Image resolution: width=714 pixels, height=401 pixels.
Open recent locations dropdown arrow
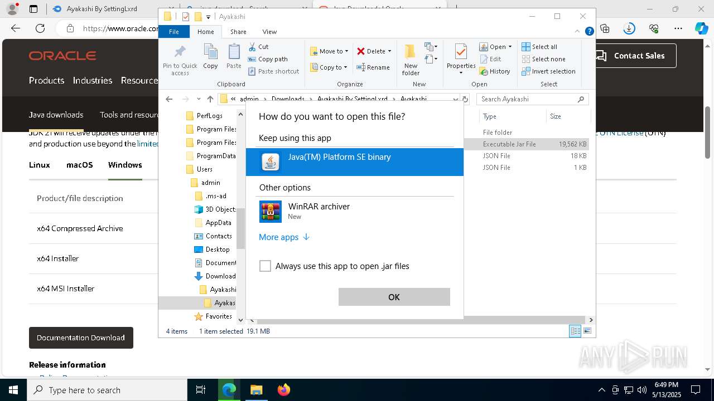tap(199, 99)
